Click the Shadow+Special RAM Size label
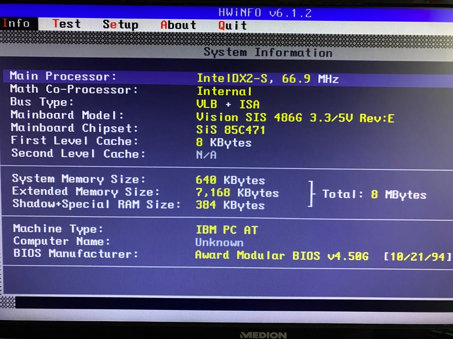 point(96,204)
